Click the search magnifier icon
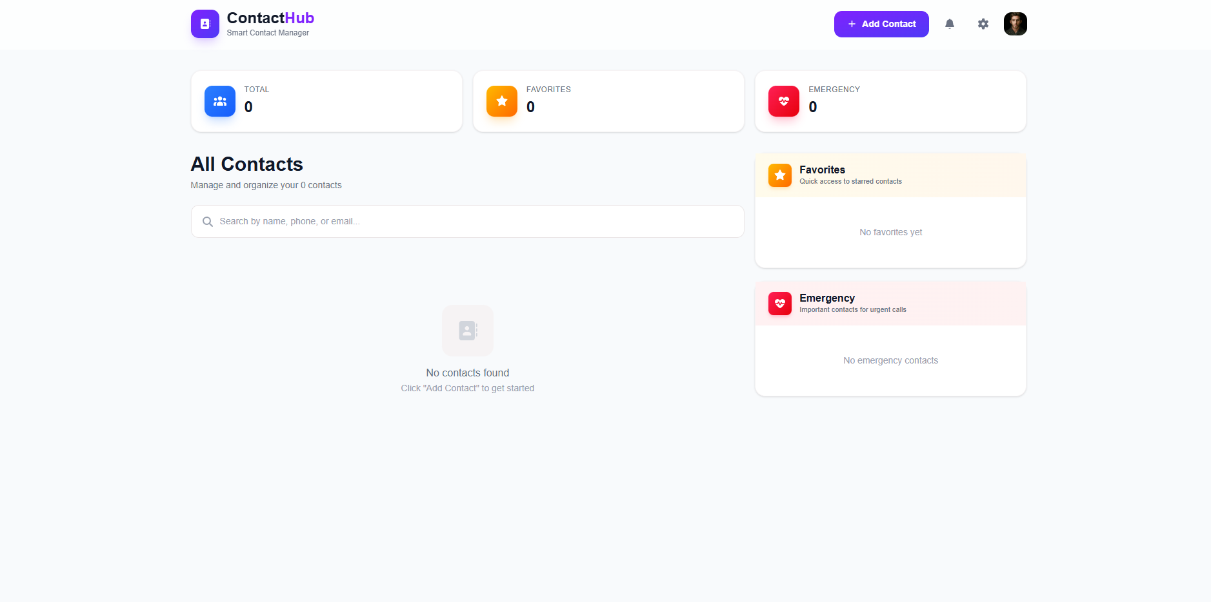 208,221
